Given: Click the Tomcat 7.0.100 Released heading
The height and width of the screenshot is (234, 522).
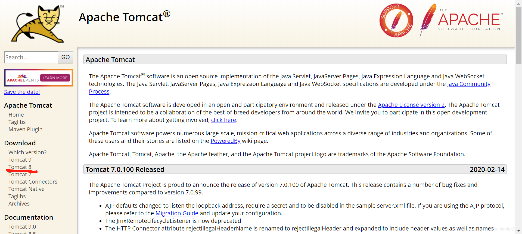Looking at the screenshot, I should coord(125,169).
